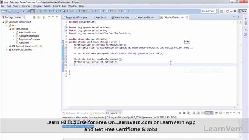The height and width of the screenshot is (140, 249).
Task: Switch to the RegistrationForm.java editor tab
Action: (x=75, y=17)
